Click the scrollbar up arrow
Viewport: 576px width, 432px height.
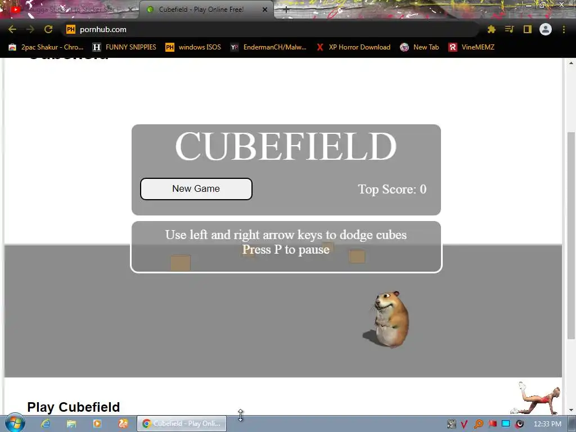[571, 63]
